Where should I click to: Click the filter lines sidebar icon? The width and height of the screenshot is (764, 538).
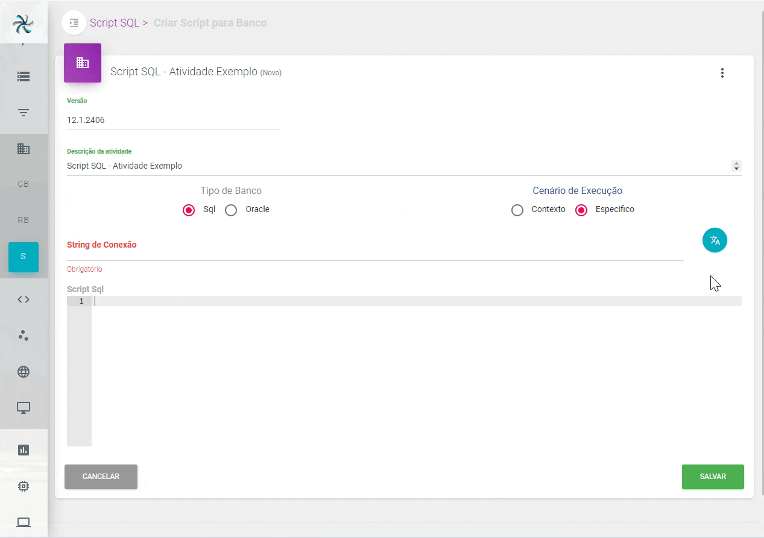tap(24, 113)
